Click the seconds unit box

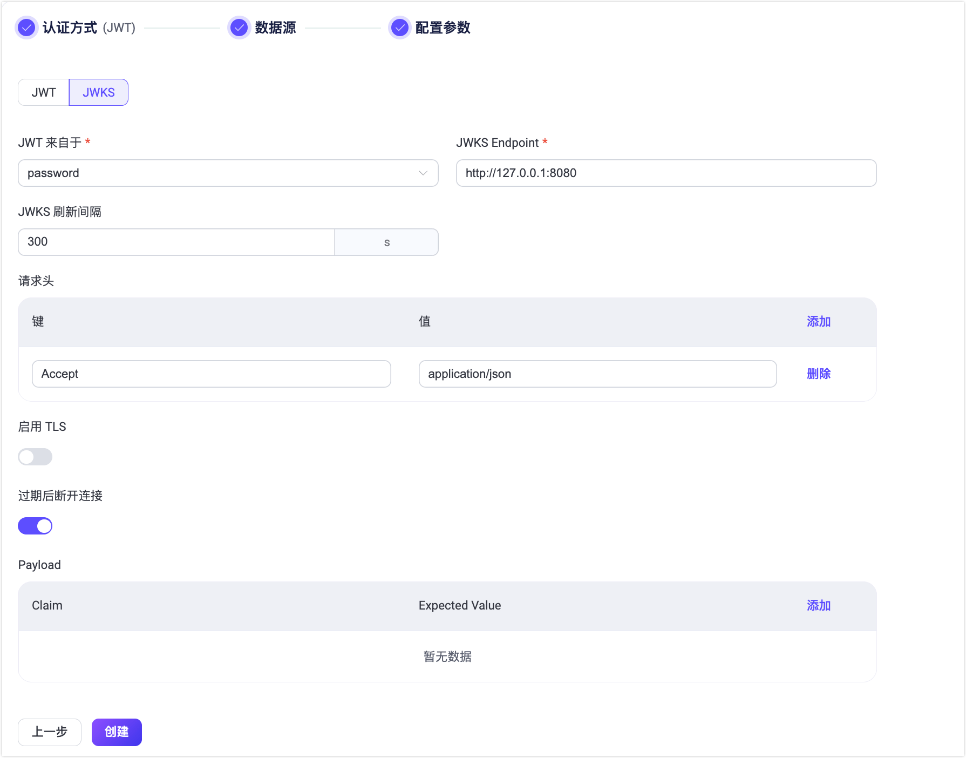(x=386, y=242)
